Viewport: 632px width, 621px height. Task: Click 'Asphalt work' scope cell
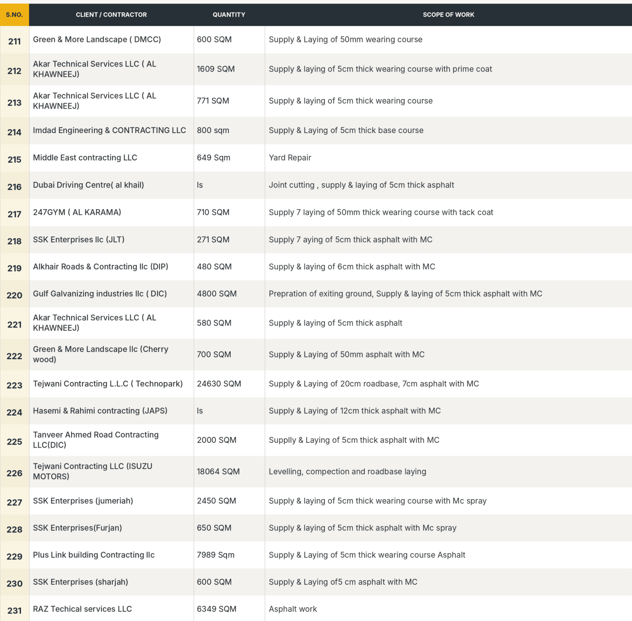point(448,609)
